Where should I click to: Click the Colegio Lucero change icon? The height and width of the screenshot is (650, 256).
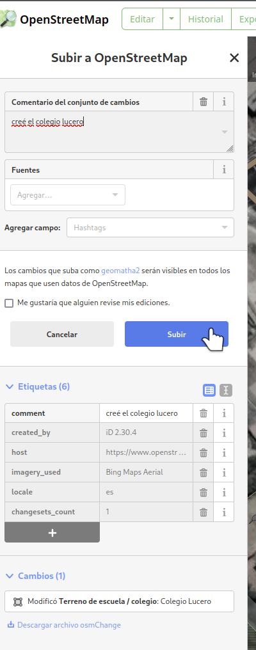tap(18, 601)
